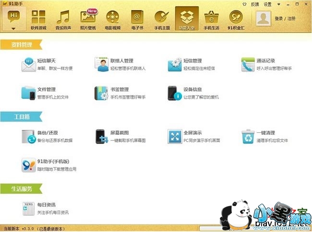This screenshot has height=232, width=312.
Task: Click the user avatar placeholder
Action: (x=263, y=18)
